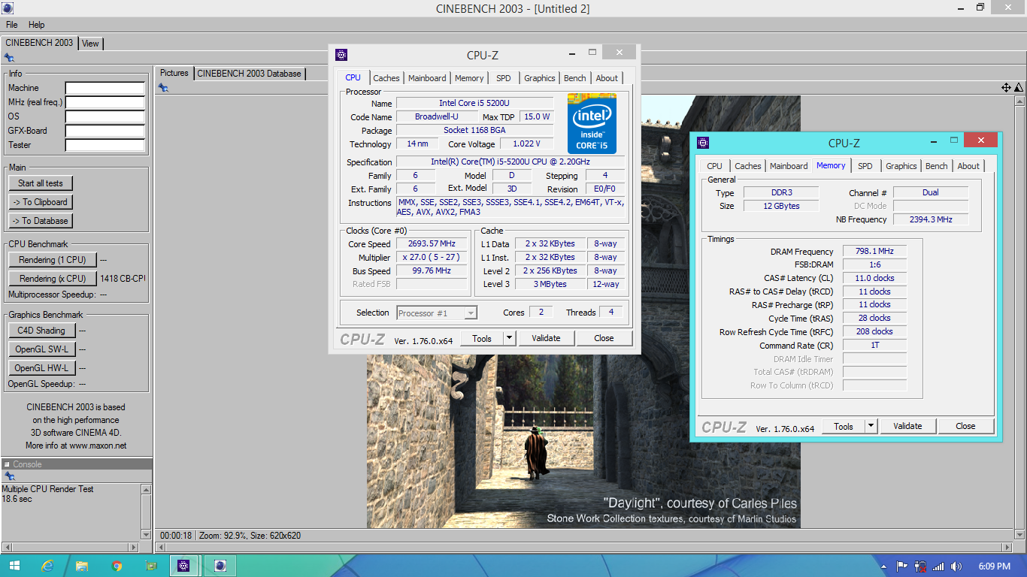This screenshot has width=1027, height=577.
Task: Open the Tools dropdown arrow in the CPU-Z CPU window
Action: (509, 338)
